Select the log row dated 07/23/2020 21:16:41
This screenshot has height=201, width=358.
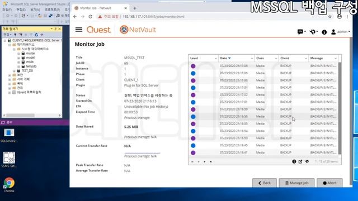pos(263,152)
